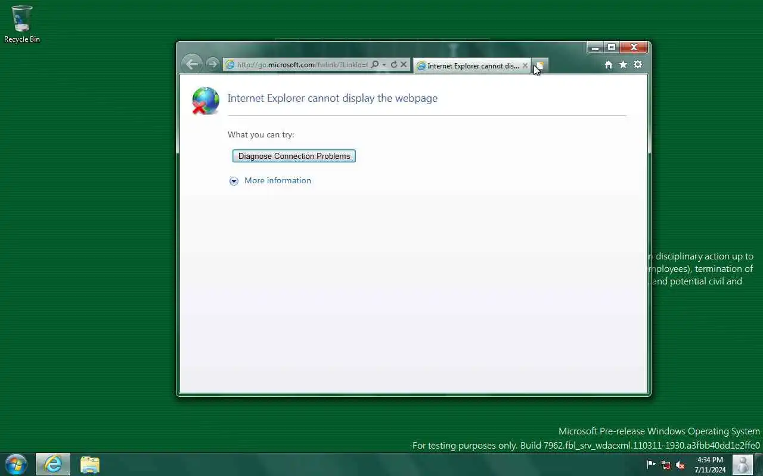Stop loading with the address bar X

[404, 64]
